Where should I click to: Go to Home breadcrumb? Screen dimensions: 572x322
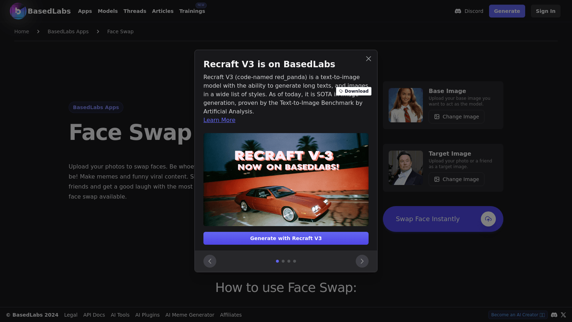click(x=21, y=31)
